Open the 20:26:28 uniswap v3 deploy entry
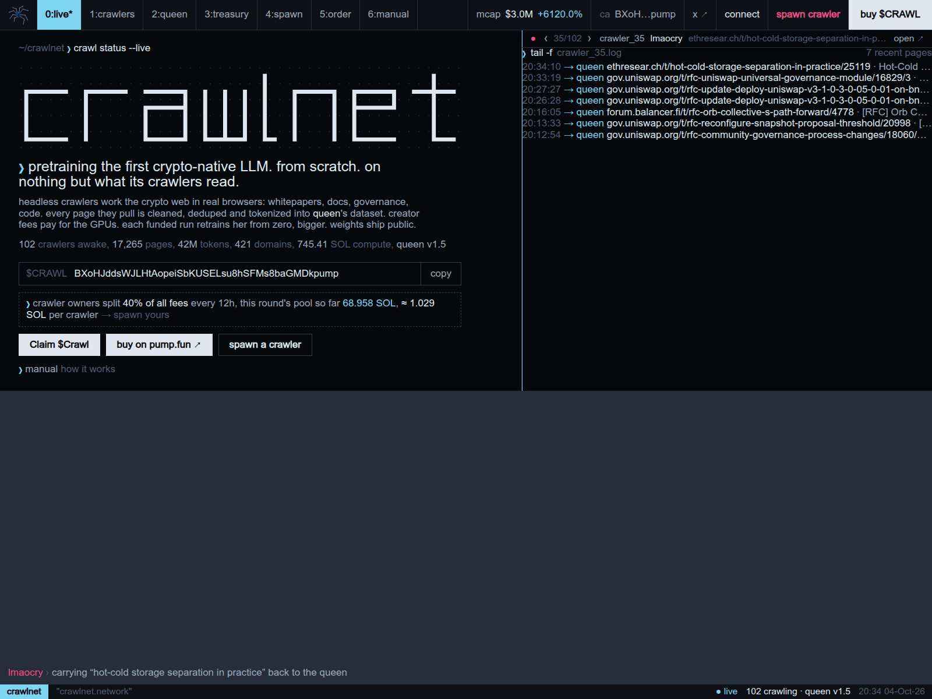This screenshot has height=699, width=932. click(x=726, y=101)
